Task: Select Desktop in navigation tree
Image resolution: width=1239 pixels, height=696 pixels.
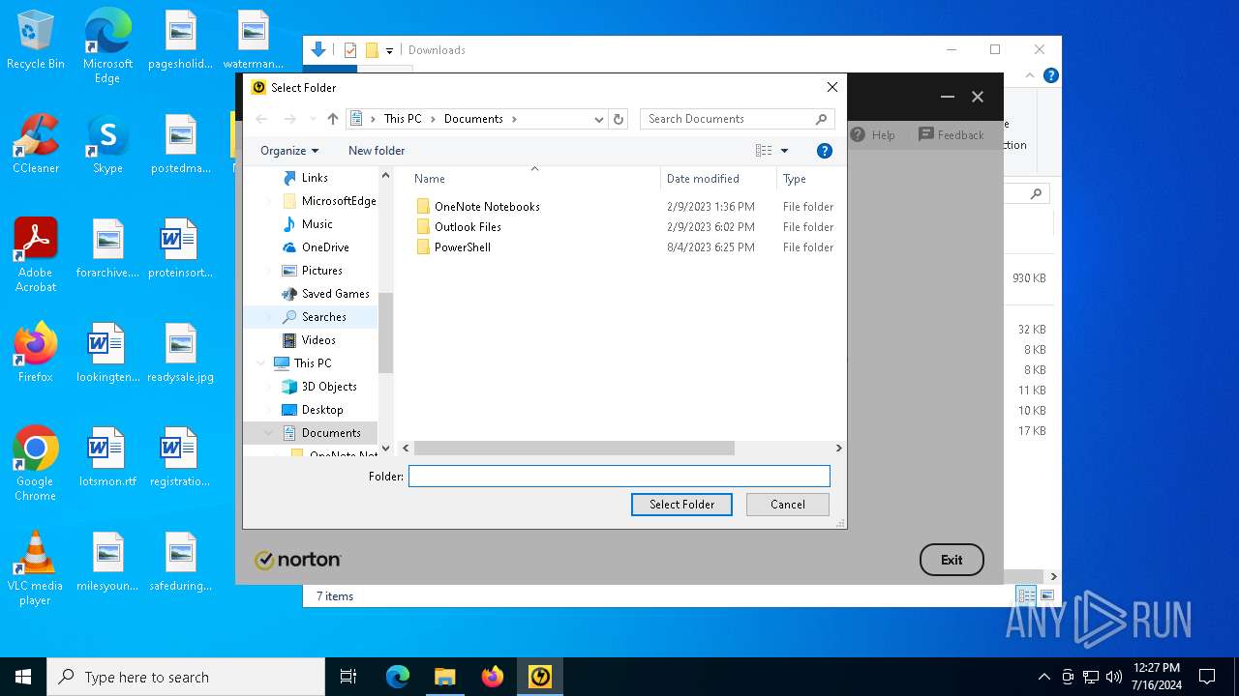Action: point(322,410)
